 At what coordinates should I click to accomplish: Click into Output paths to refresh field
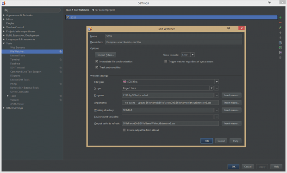pyautogui.click(x=170, y=124)
